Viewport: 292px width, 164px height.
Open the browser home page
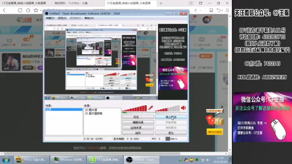[28, 10]
